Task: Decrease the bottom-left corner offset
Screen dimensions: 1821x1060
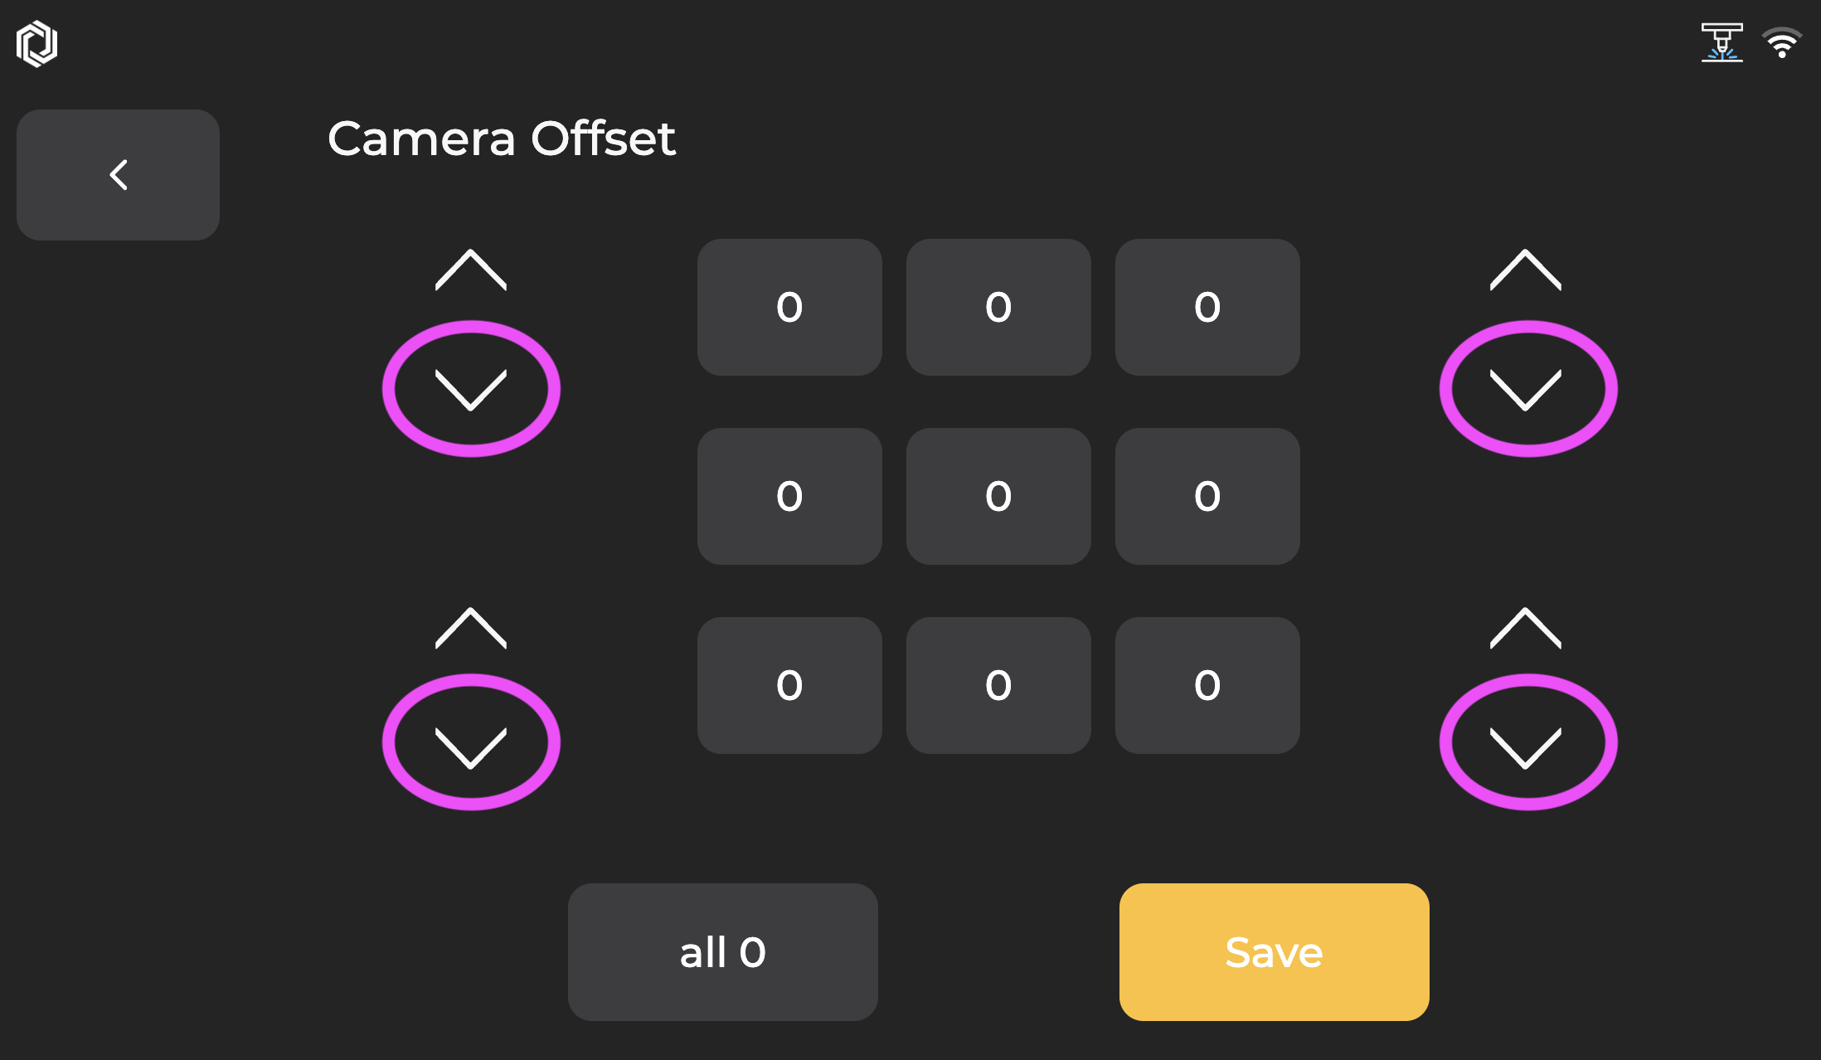Action: 471,748
